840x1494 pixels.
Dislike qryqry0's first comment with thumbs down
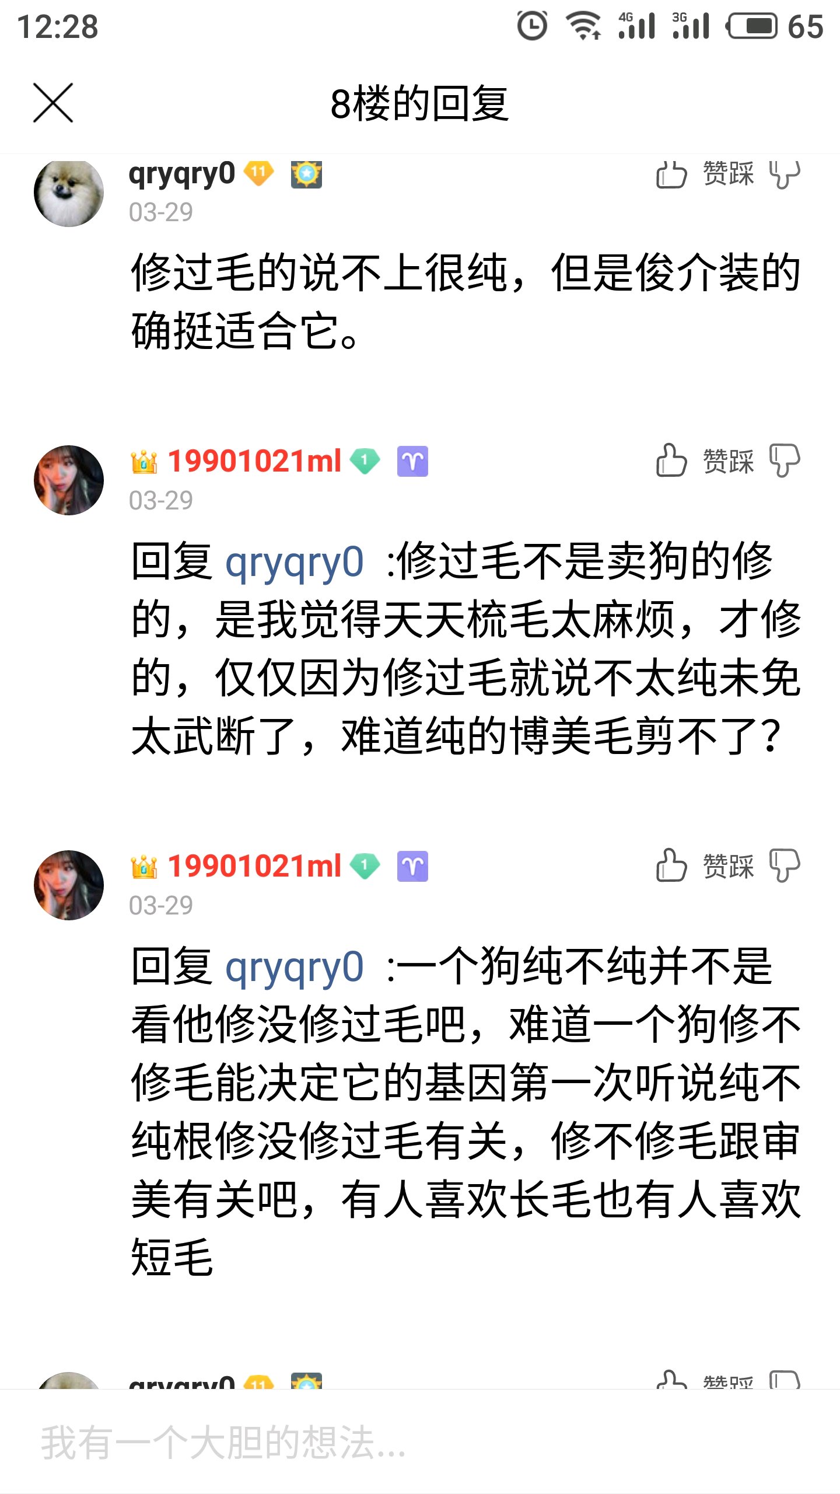(x=785, y=174)
